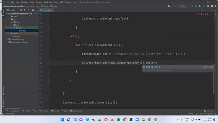Open Windows Start menu
Screen dimensions: 218x123
[62, 120]
